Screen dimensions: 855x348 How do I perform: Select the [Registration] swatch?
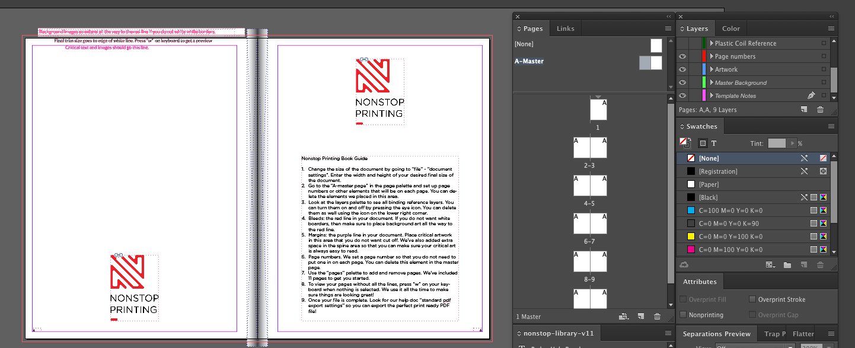pyautogui.click(x=753, y=171)
